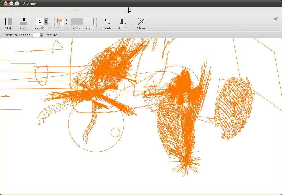Screen dimensions: 282x195
Task: Increase Line Weight with the up stepper arrow
Action: tap(46, 20)
